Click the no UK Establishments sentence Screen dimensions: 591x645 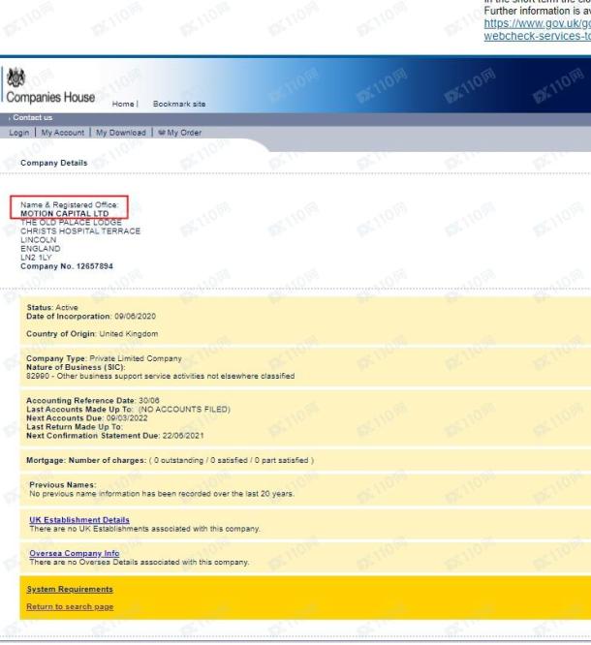[x=145, y=529]
